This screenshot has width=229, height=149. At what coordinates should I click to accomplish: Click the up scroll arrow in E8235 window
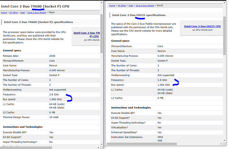224,3
